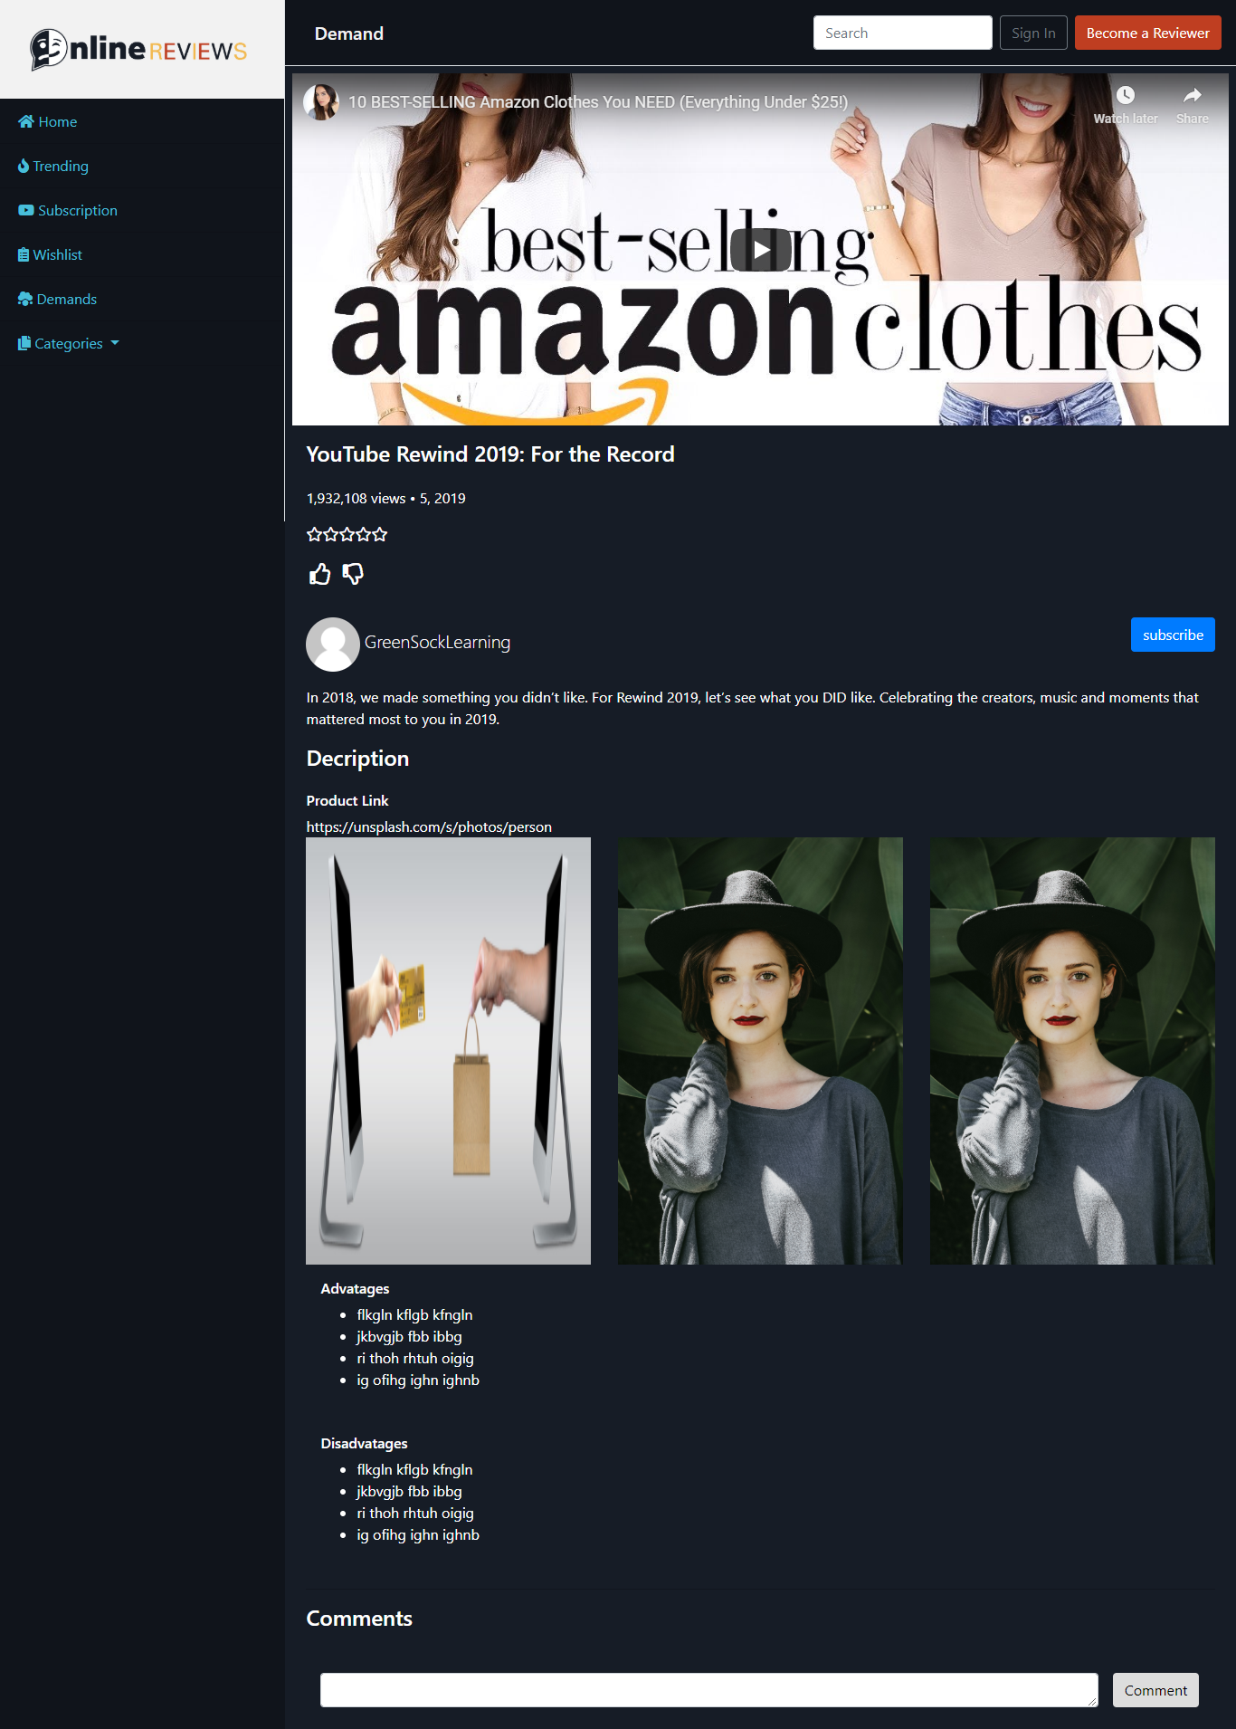Rate three stars
This screenshot has width=1236, height=1729.
347,534
